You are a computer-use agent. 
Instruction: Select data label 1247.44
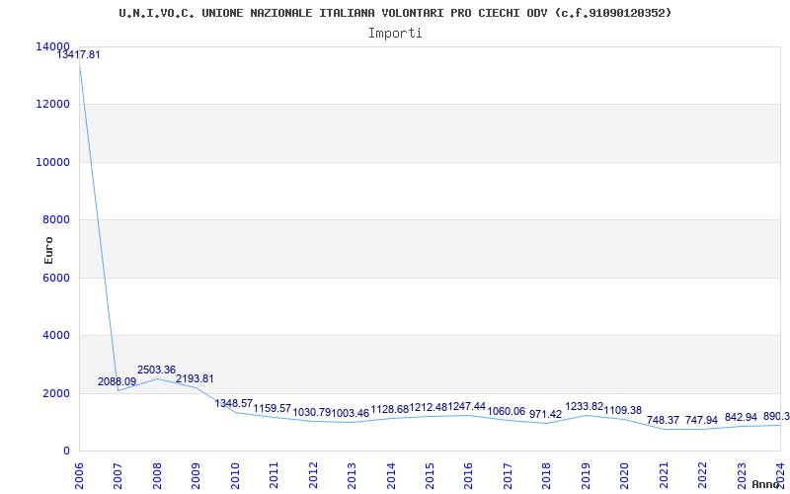(x=467, y=406)
